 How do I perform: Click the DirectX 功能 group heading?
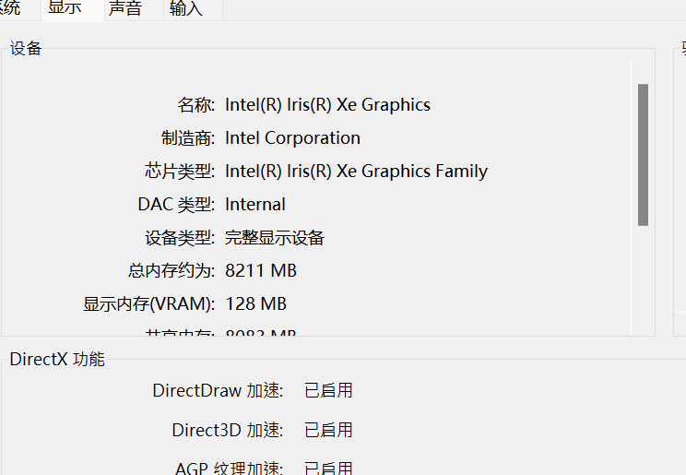(57, 360)
